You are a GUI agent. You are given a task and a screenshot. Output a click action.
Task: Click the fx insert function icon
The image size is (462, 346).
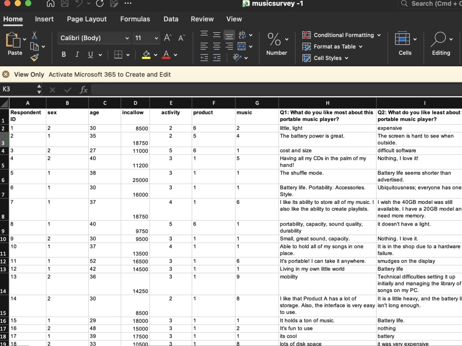[x=83, y=89]
